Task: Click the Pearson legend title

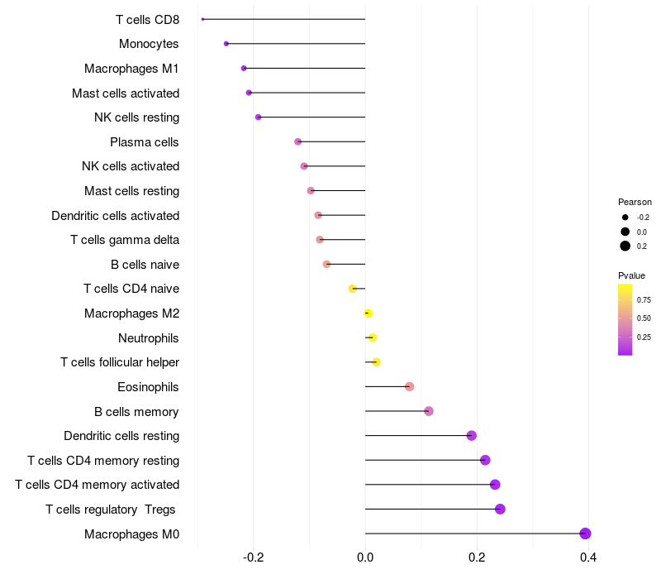Action: click(x=635, y=202)
